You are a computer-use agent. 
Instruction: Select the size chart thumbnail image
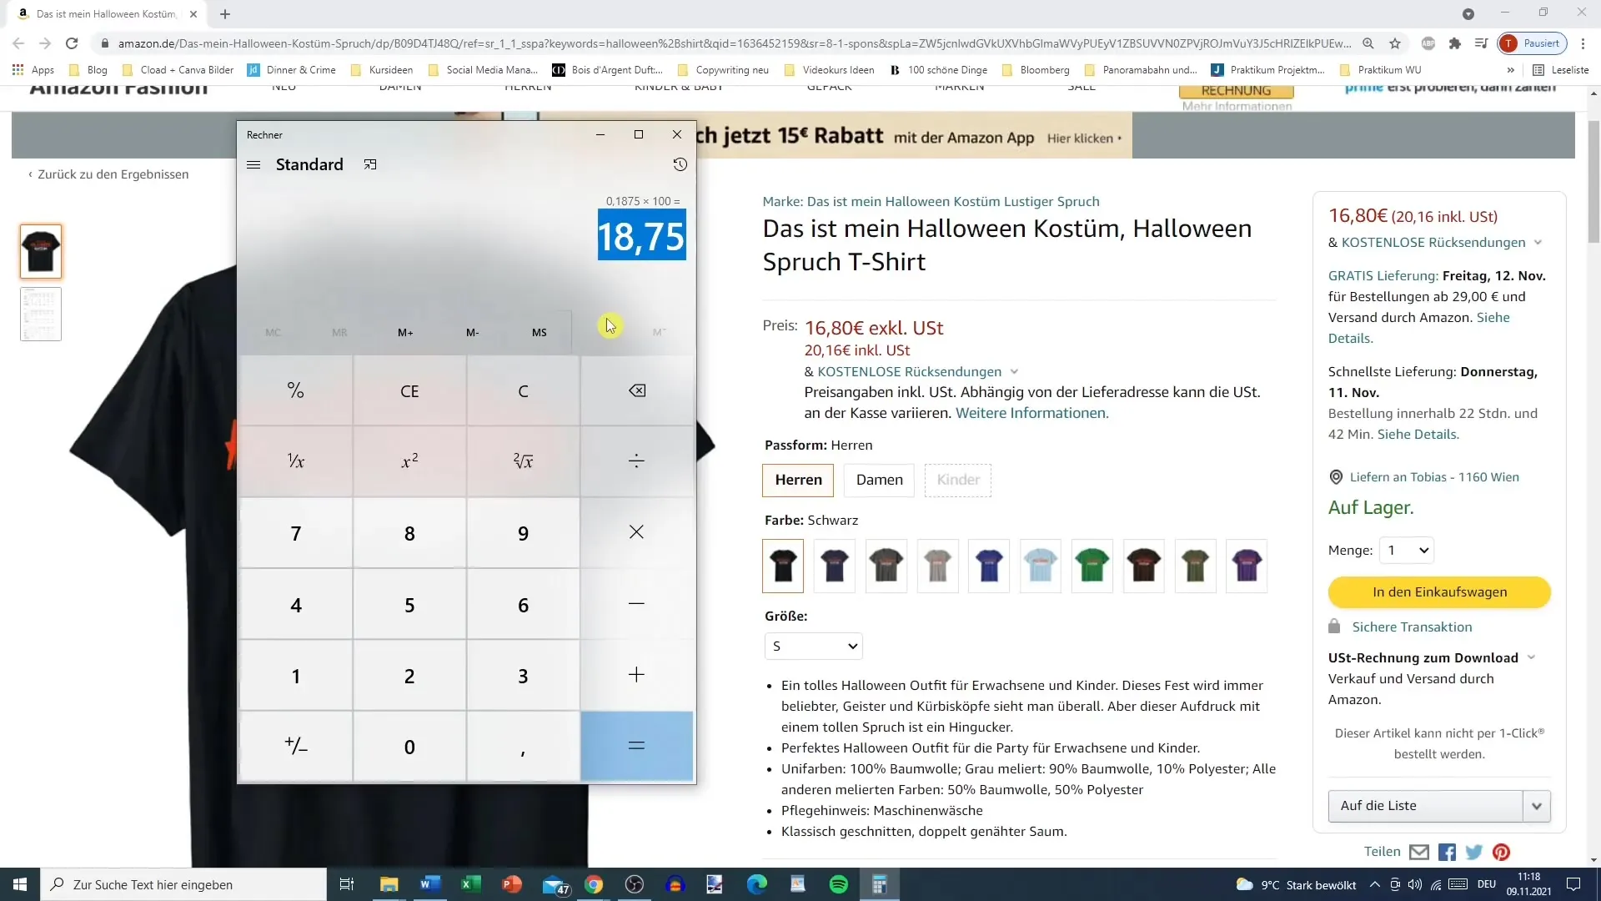(41, 314)
